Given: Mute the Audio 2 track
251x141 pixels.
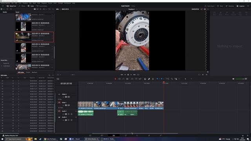Looking at the screenshot, I should (71, 120).
